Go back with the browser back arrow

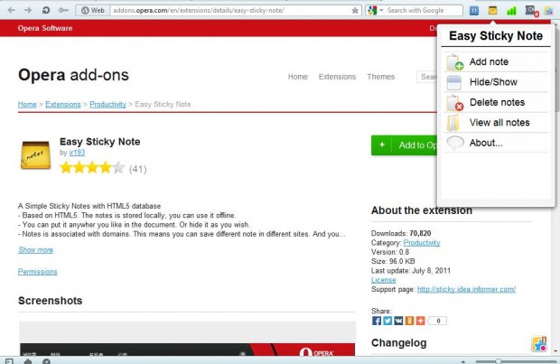pyautogui.click(x=11, y=10)
